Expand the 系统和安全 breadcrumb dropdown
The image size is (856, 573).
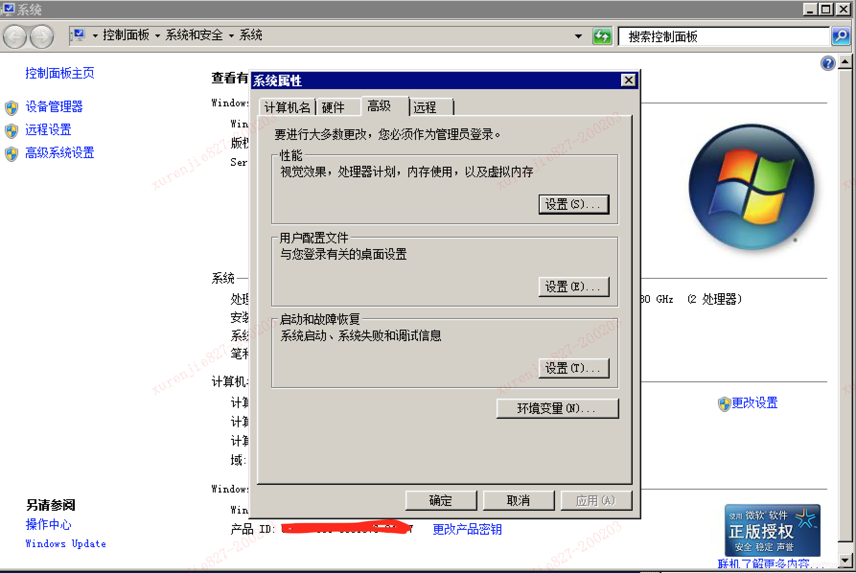point(231,35)
